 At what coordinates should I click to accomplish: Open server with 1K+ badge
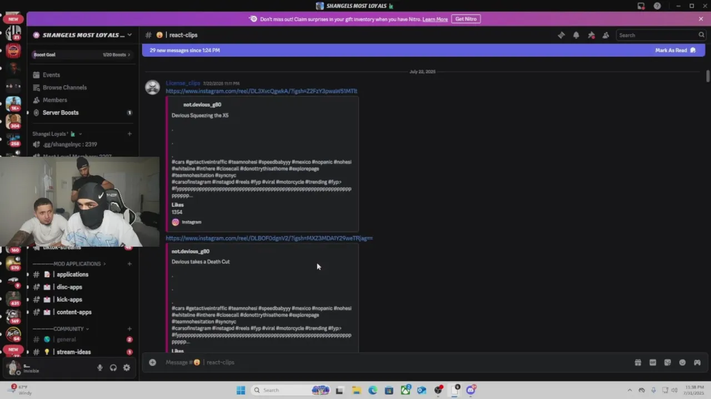click(13, 104)
